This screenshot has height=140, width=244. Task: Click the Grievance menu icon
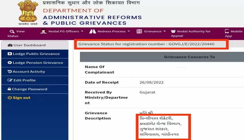point(139,31)
